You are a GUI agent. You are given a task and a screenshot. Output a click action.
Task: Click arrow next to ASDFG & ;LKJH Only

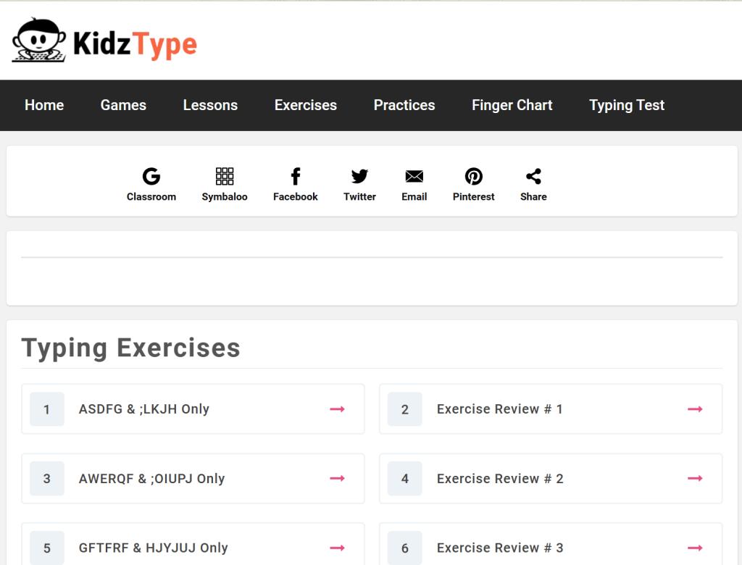click(337, 409)
